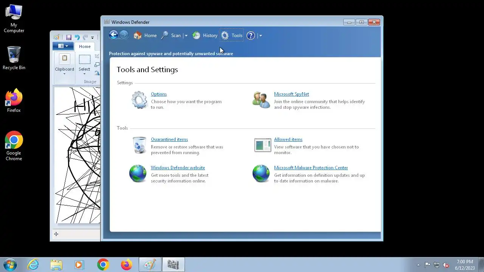Open the Windows Start menu
484x272 pixels.
pyautogui.click(x=10, y=264)
